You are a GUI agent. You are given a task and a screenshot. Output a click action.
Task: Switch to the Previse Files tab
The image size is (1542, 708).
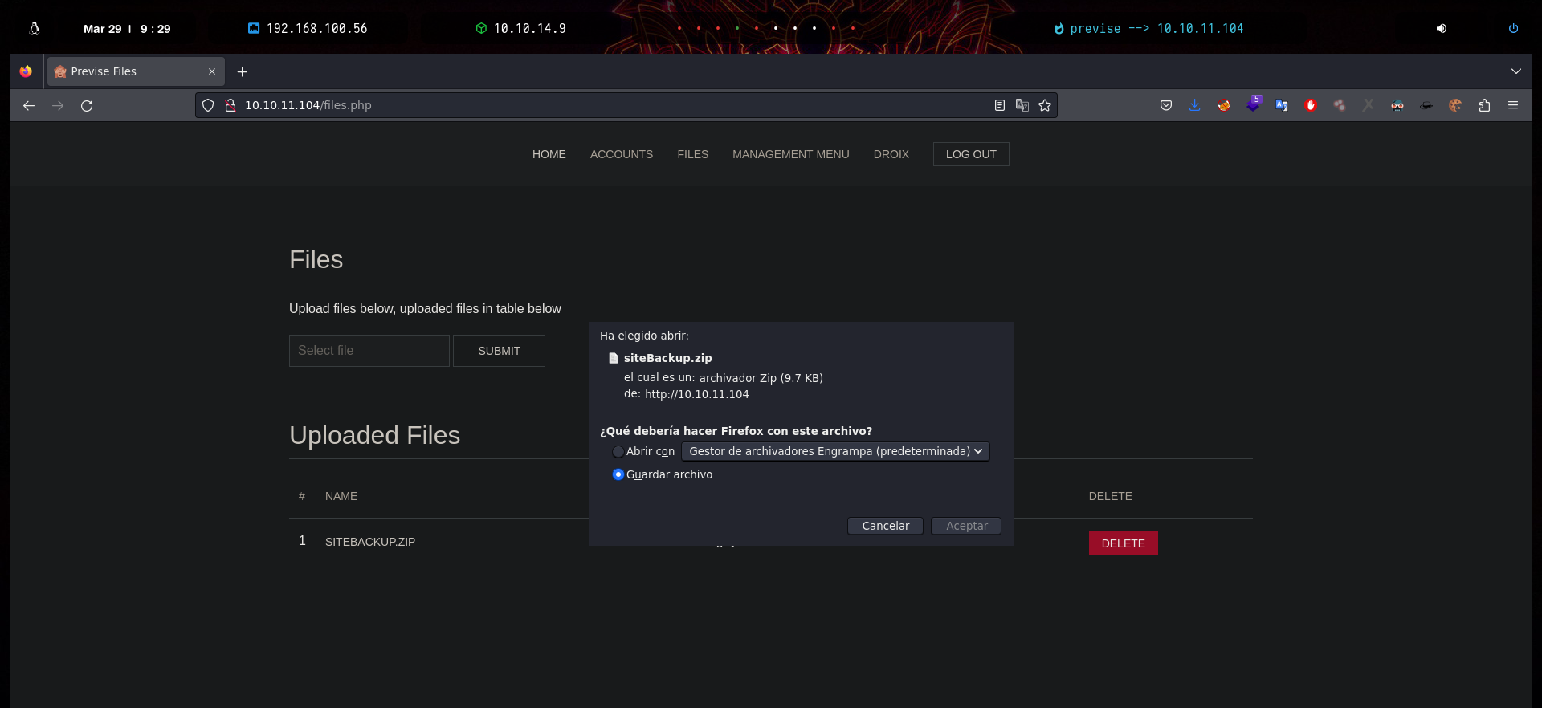[128, 71]
